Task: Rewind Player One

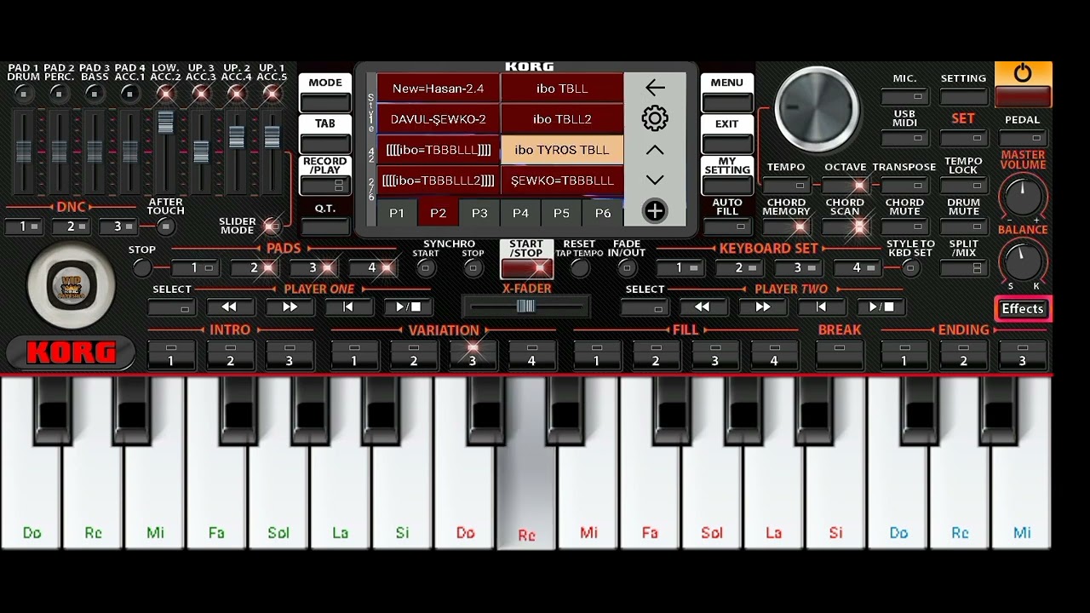Action: click(229, 306)
